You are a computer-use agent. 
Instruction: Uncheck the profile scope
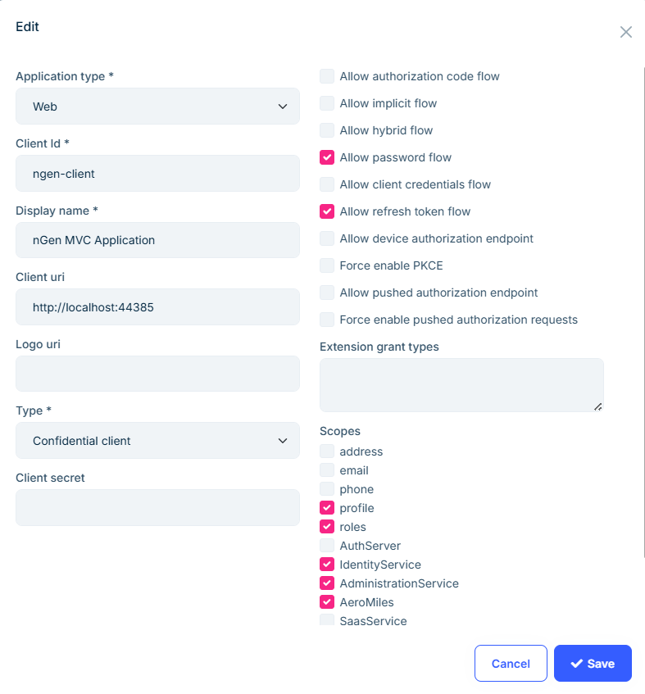327,508
